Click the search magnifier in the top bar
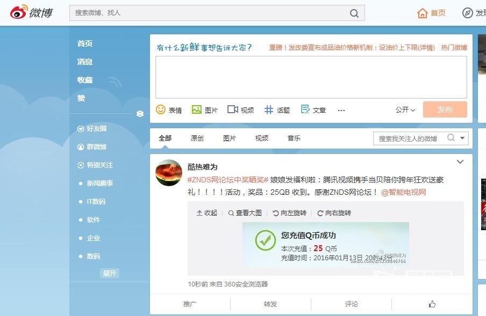 pos(354,13)
